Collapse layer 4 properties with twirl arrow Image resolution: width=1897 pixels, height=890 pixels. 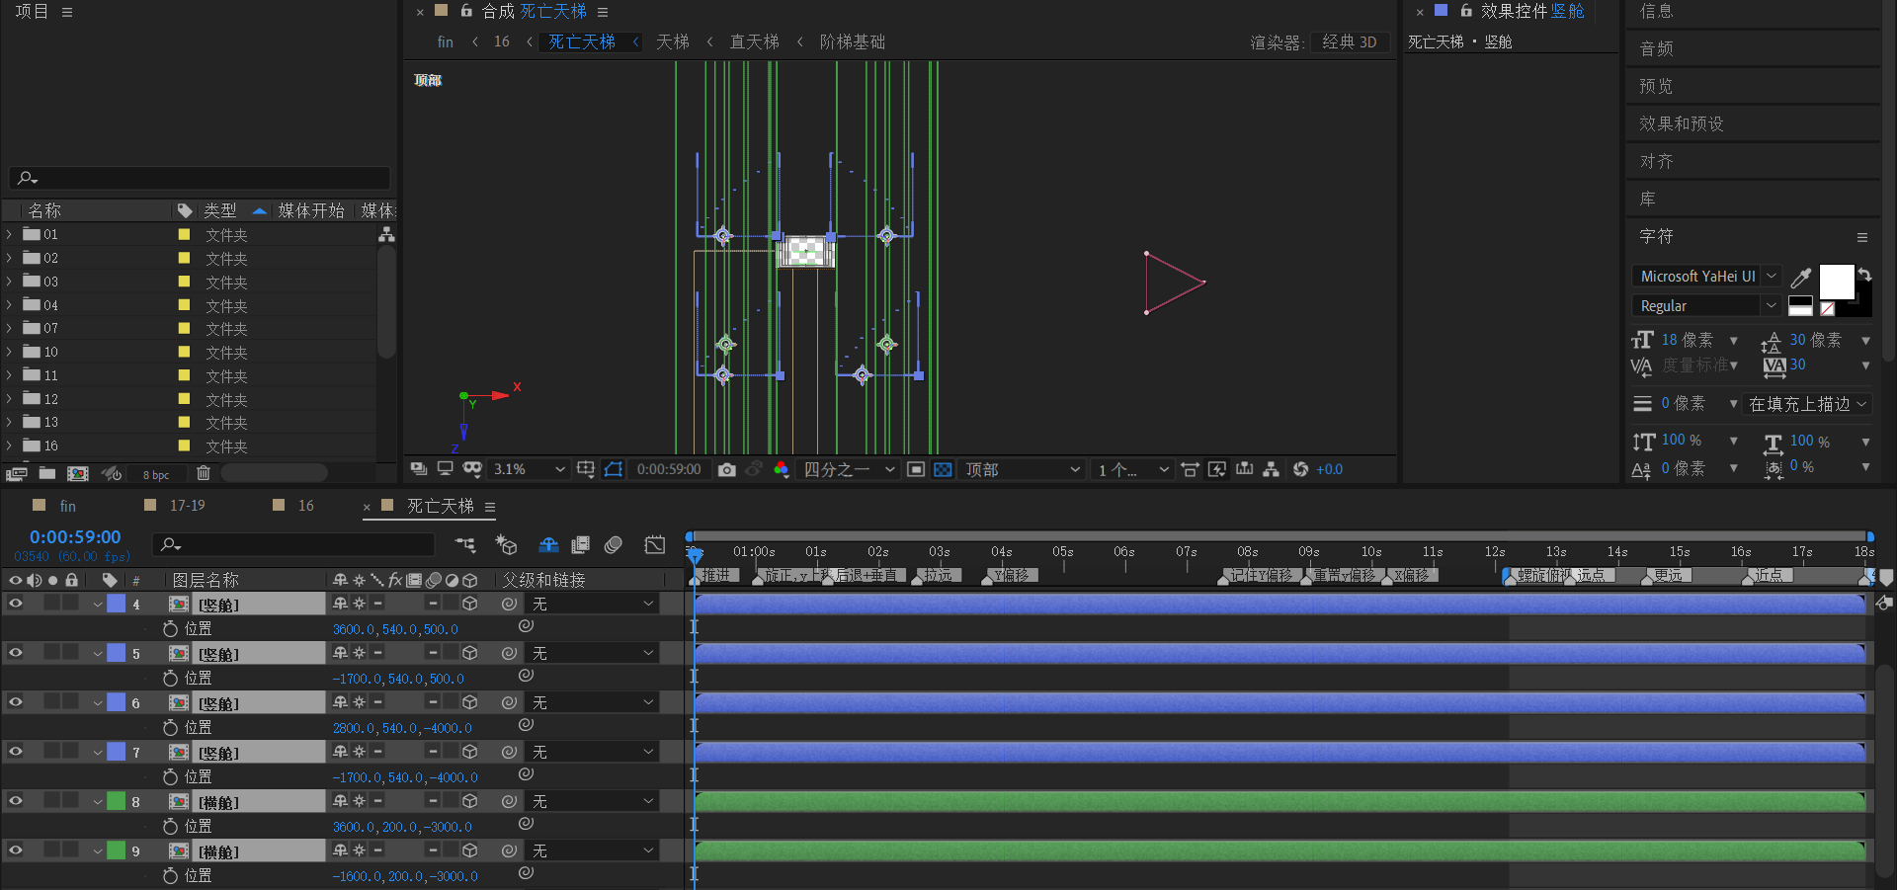pos(98,604)
